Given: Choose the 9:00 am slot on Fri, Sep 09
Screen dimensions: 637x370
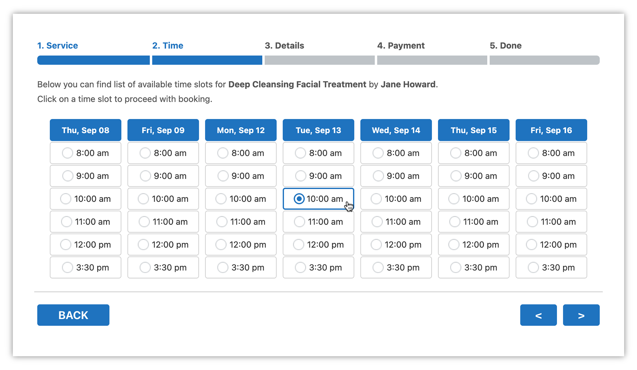Looking at the screenshot, I should click(x=163, y=176).
